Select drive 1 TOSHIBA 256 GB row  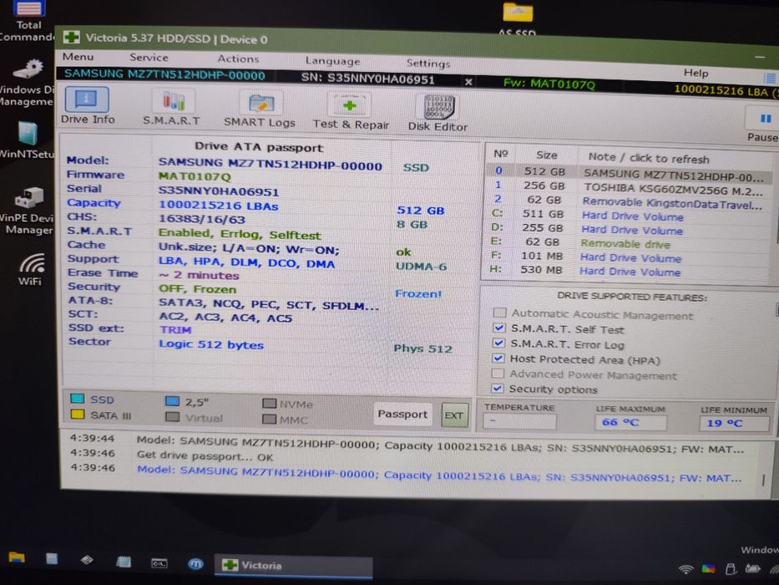pyautogui.click(x=629, y=187)
